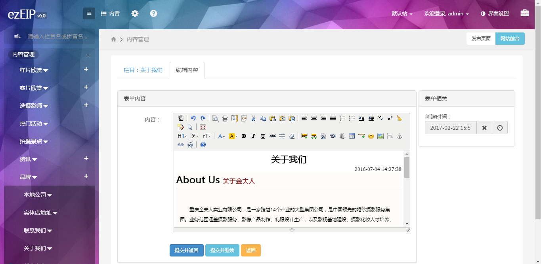Insert a numbered list
The width and height of the screenshot is (541, 264).
(342, 118)
